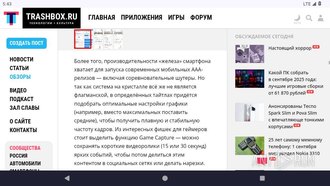Select ОБЗОРЫ in the sidebar
330x186 pixels.
click(x=20, y=77)
